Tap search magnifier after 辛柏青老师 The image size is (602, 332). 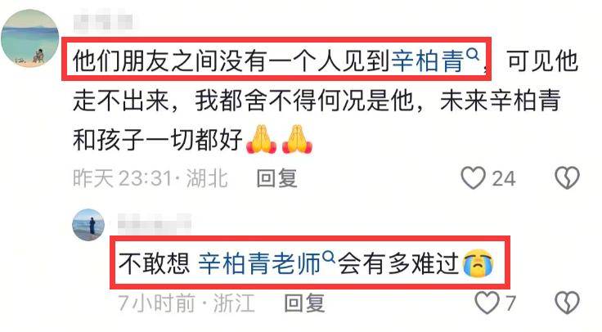coord(329,257)
